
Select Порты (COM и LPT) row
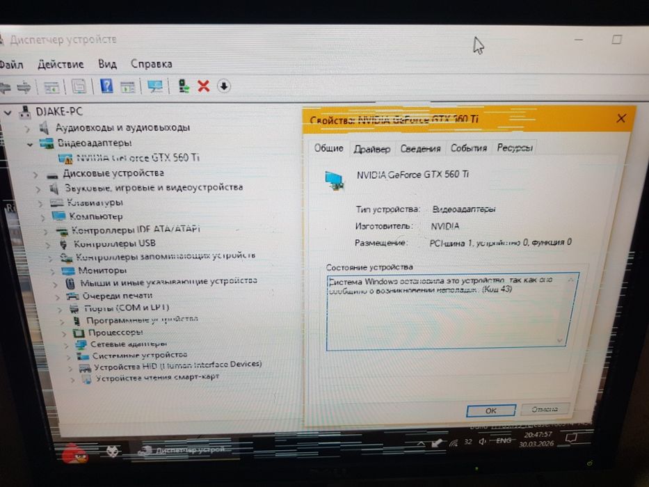[127, 308]
